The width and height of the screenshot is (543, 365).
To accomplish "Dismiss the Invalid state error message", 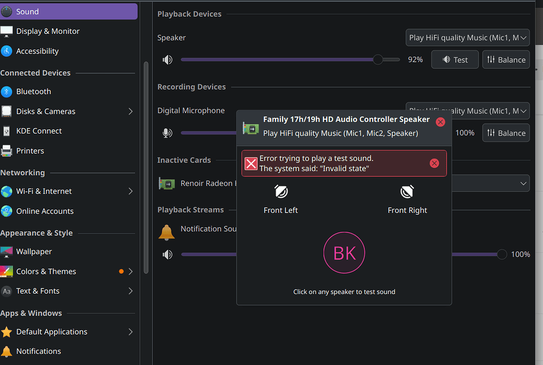I will [x=434, y=163].
